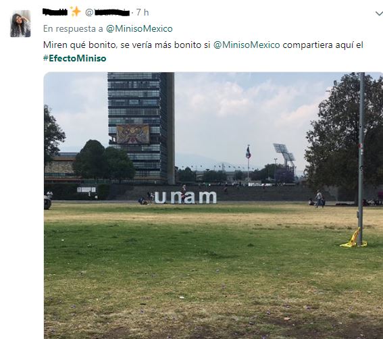Image resolution: width=383 pixels, height=339 pixels.
Task: Click the yellow object at pole base
Action: tap(353, 238)
